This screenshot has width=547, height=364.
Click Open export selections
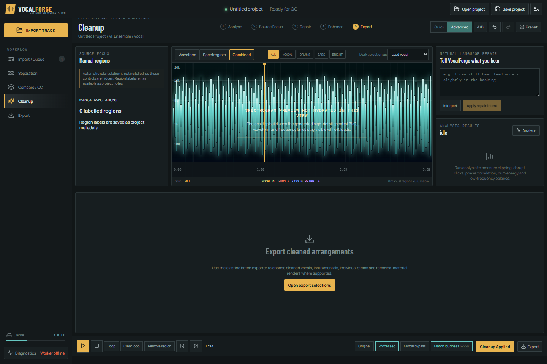(x=310, y=285)
